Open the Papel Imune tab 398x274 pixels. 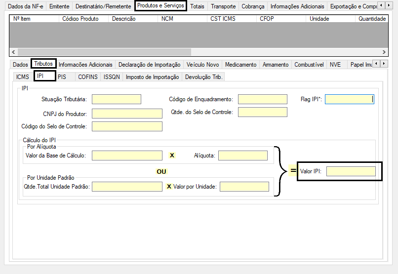360,65
